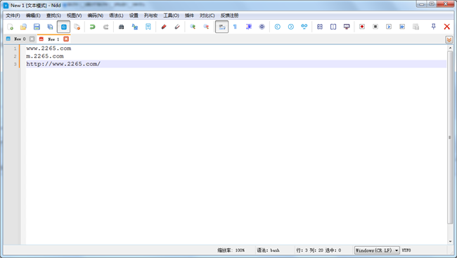Toggle the highlighted blue circle toolbar button
457x258 pixels.
pyautogui.click(x=63, y=27)
